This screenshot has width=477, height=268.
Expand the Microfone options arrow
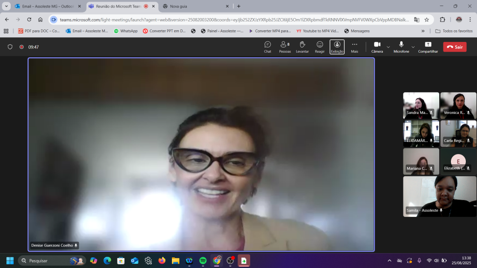(413, 47)
